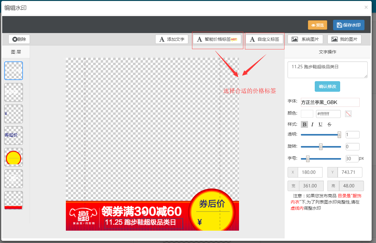Toggle strikethrough text style
Image resolution: width=376 pixels, height=243 pixels.
(329, 124)
